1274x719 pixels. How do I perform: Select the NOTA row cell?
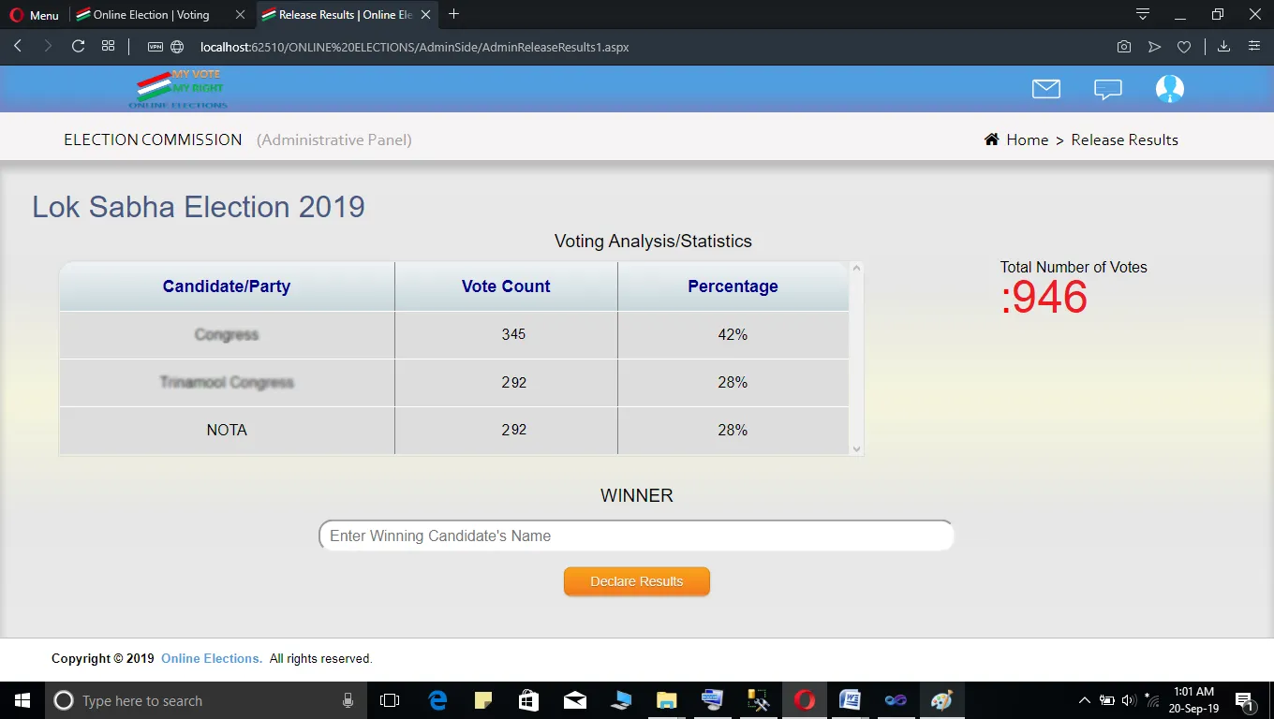click(x=227, y=431)
